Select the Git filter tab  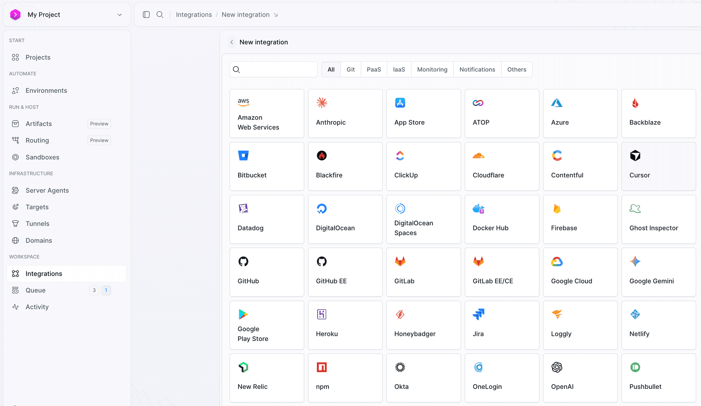[350, 69]
